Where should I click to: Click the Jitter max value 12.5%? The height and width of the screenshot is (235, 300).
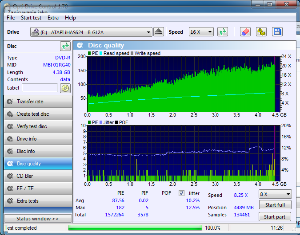(x=192, y=208)
